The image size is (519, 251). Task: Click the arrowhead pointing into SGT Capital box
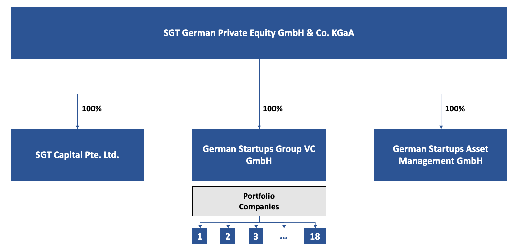[x=77, y=127]
